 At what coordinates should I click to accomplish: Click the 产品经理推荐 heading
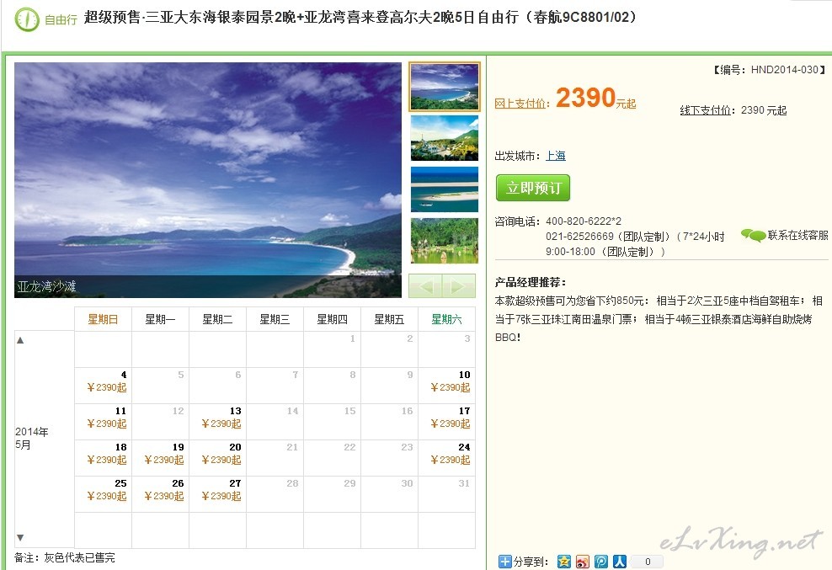point(530,282)
